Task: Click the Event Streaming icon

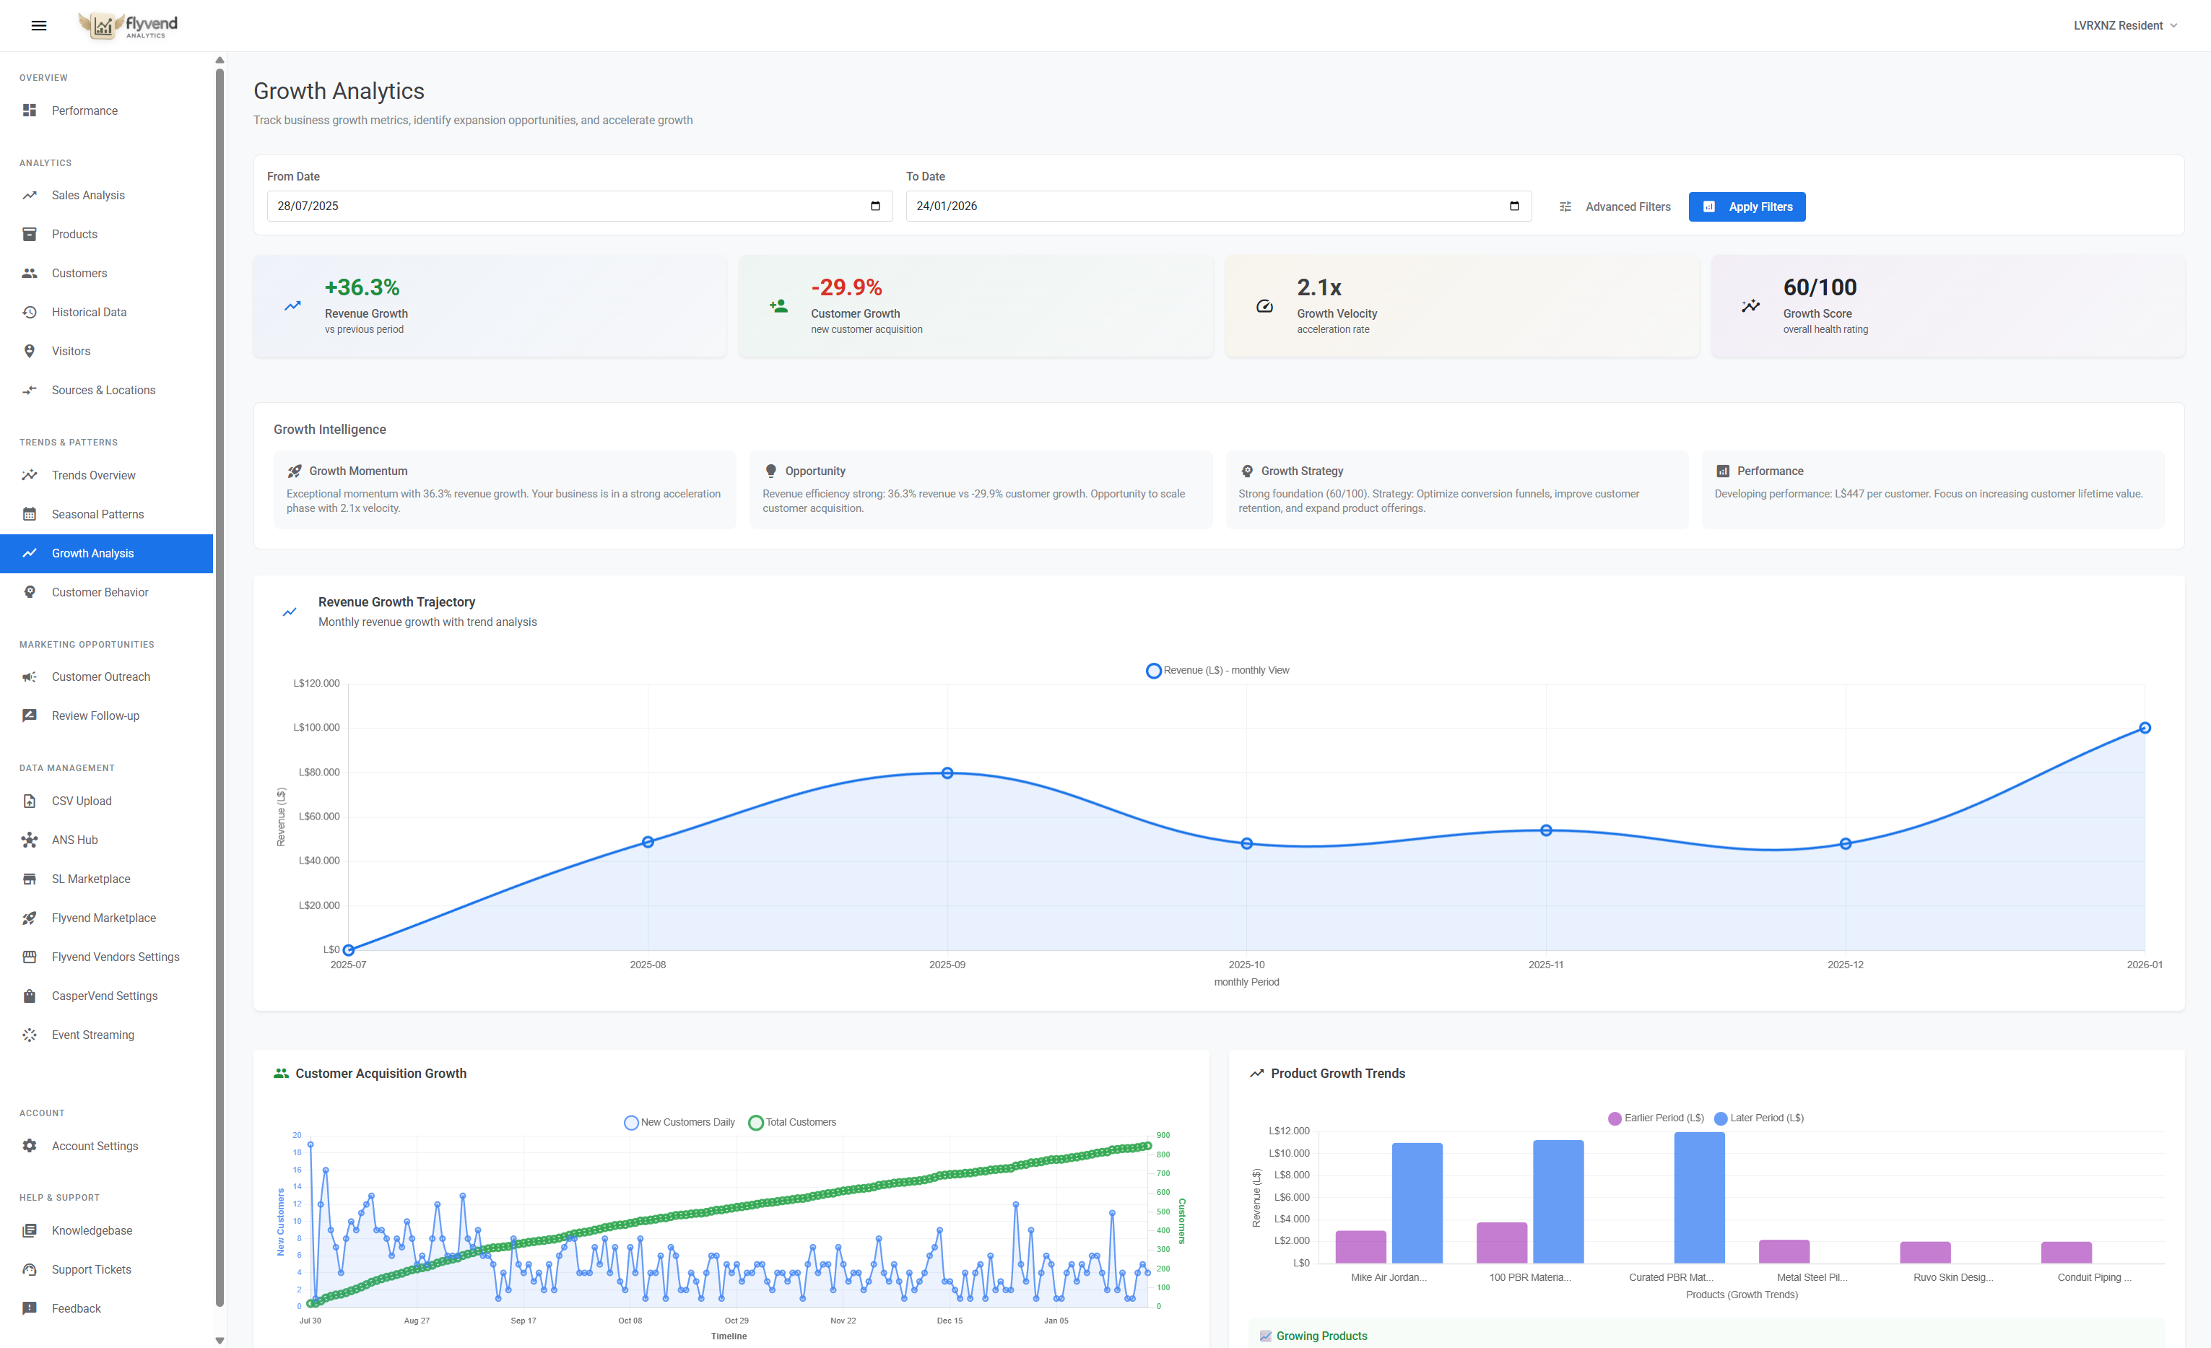Action: coord(30,1034)
